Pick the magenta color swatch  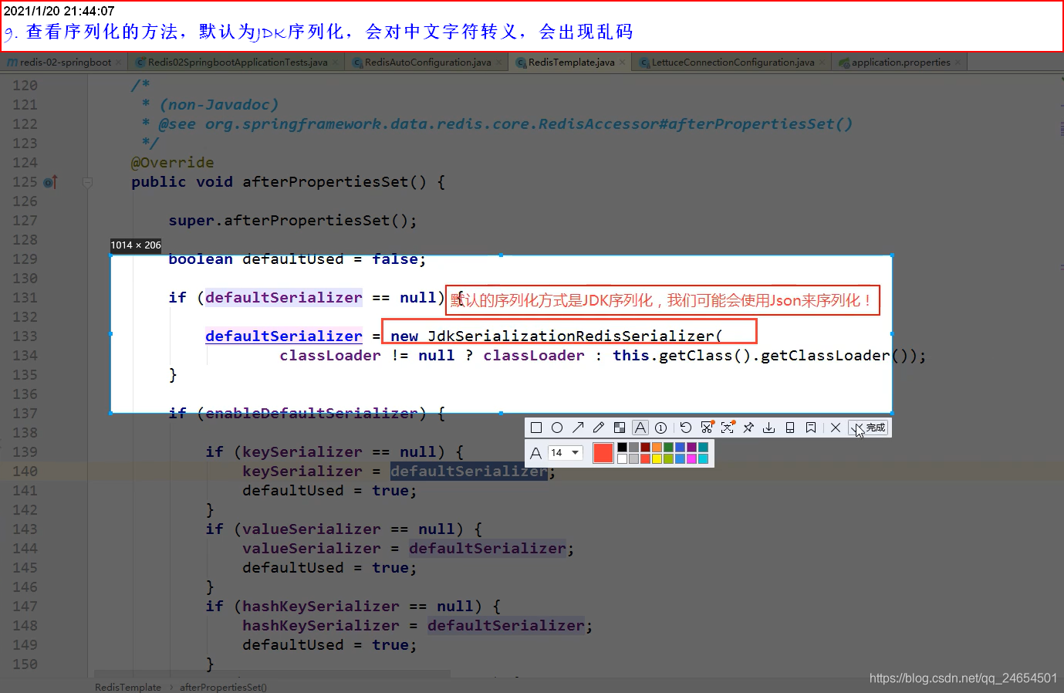tap(691, 458)
